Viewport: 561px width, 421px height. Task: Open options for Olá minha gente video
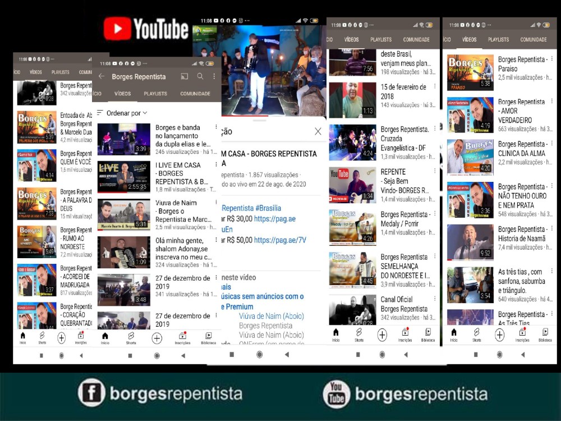coord(216,240)
